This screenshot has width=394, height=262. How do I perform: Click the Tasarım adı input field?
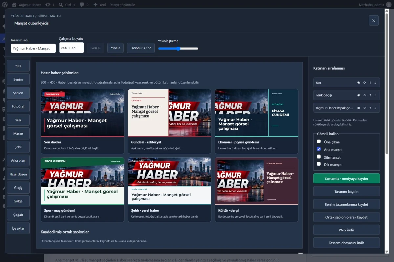tap(33, 48)
